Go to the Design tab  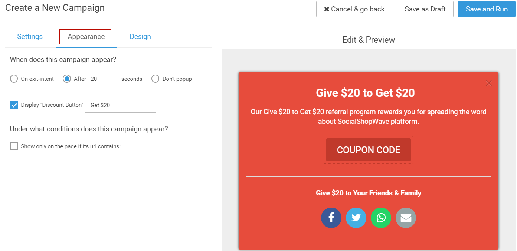click(x=140, y=37)
